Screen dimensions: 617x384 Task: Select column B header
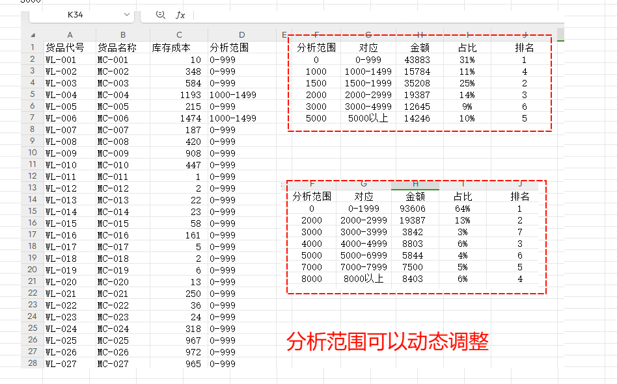[x=123, y=35]
